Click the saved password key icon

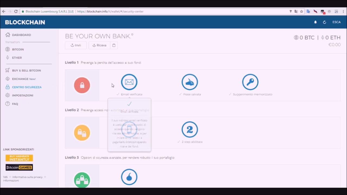pyautogui.click(x=291, y=11)
